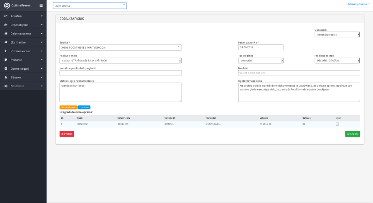Open the Eko meritve menu
Viewport: 373px width, 203px height.
[23, 42]
